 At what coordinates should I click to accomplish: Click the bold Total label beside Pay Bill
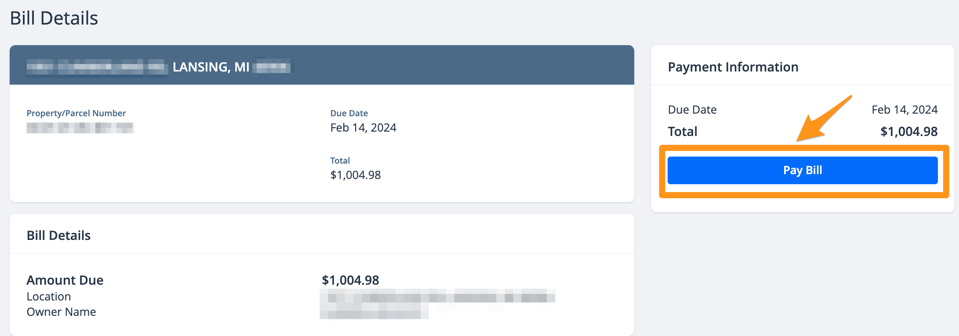tap(682, 132)
